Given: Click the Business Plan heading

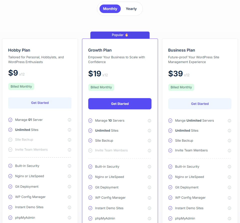Looking at the screenshot, I should (181, 50).
